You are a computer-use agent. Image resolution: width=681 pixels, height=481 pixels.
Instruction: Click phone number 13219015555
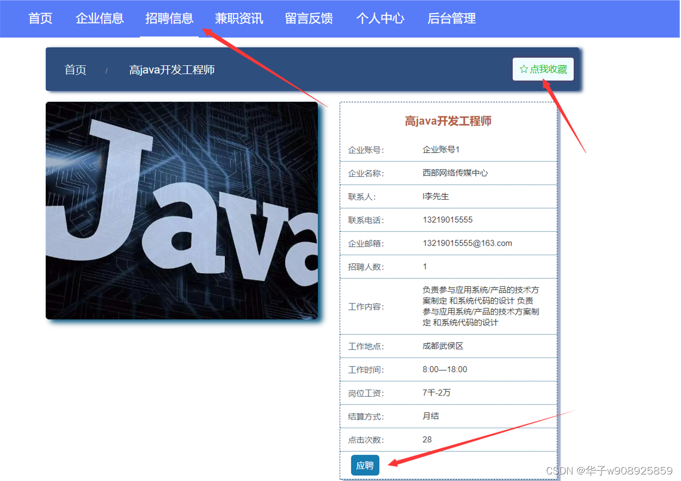pos(447,220)
